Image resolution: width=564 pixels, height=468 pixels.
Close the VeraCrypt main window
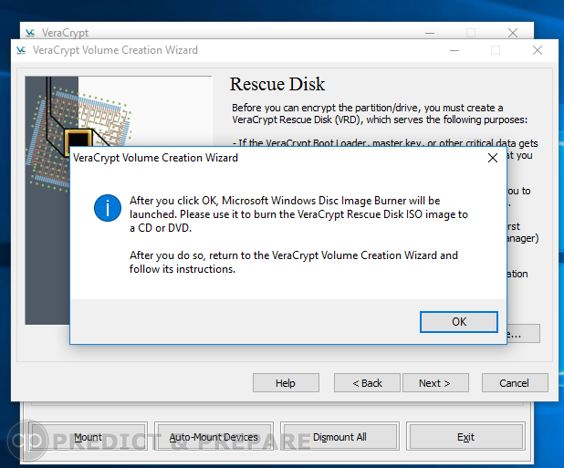point(513,33)
